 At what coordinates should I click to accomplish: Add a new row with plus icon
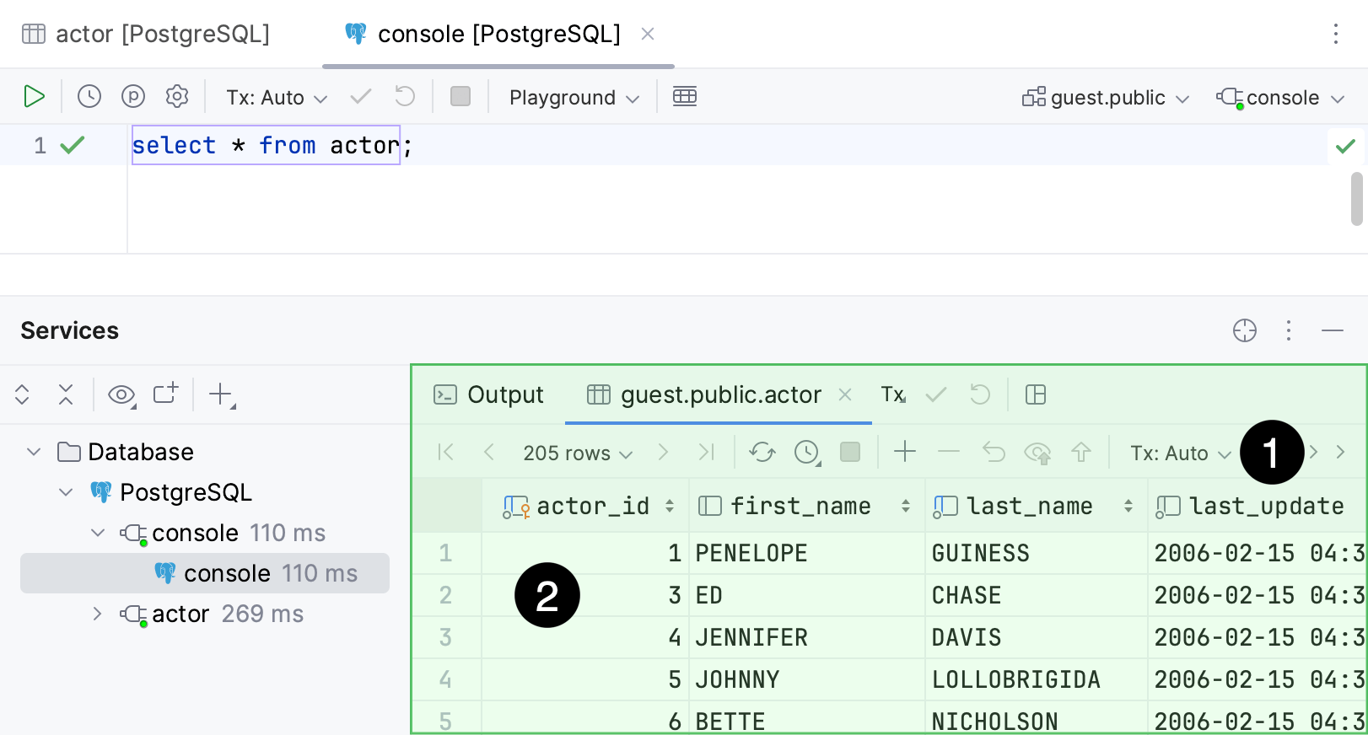pos(904,453)
